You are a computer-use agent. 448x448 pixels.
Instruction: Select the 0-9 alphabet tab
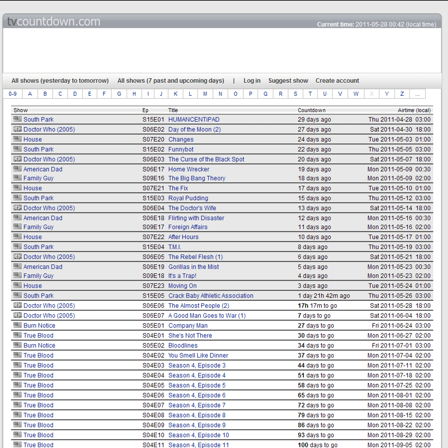pyautogui.click(x=13, y=94)
